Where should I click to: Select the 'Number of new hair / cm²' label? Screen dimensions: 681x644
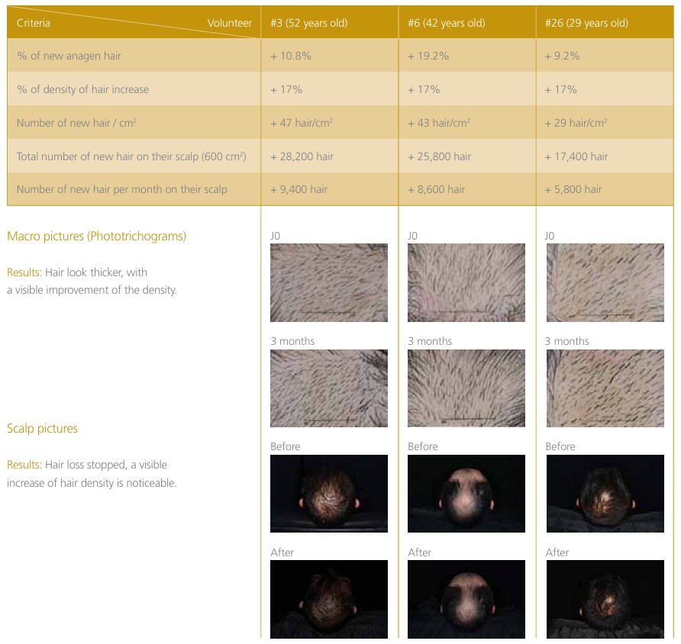[76, 123]
